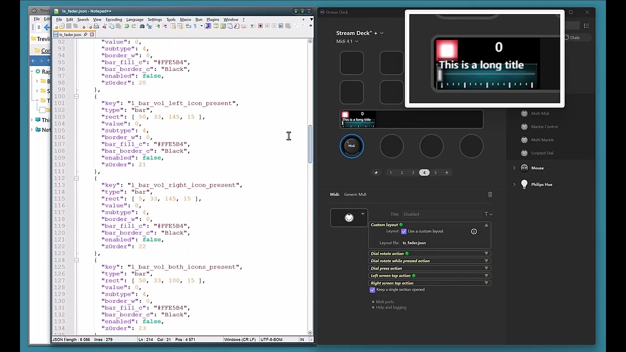
Task: Click the New file icon in Notepad++ toolbar
Action: (56, 26)
